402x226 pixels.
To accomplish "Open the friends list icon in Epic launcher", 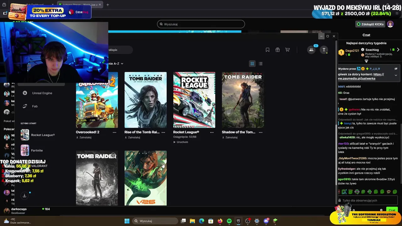I will [x=311, y=50].
